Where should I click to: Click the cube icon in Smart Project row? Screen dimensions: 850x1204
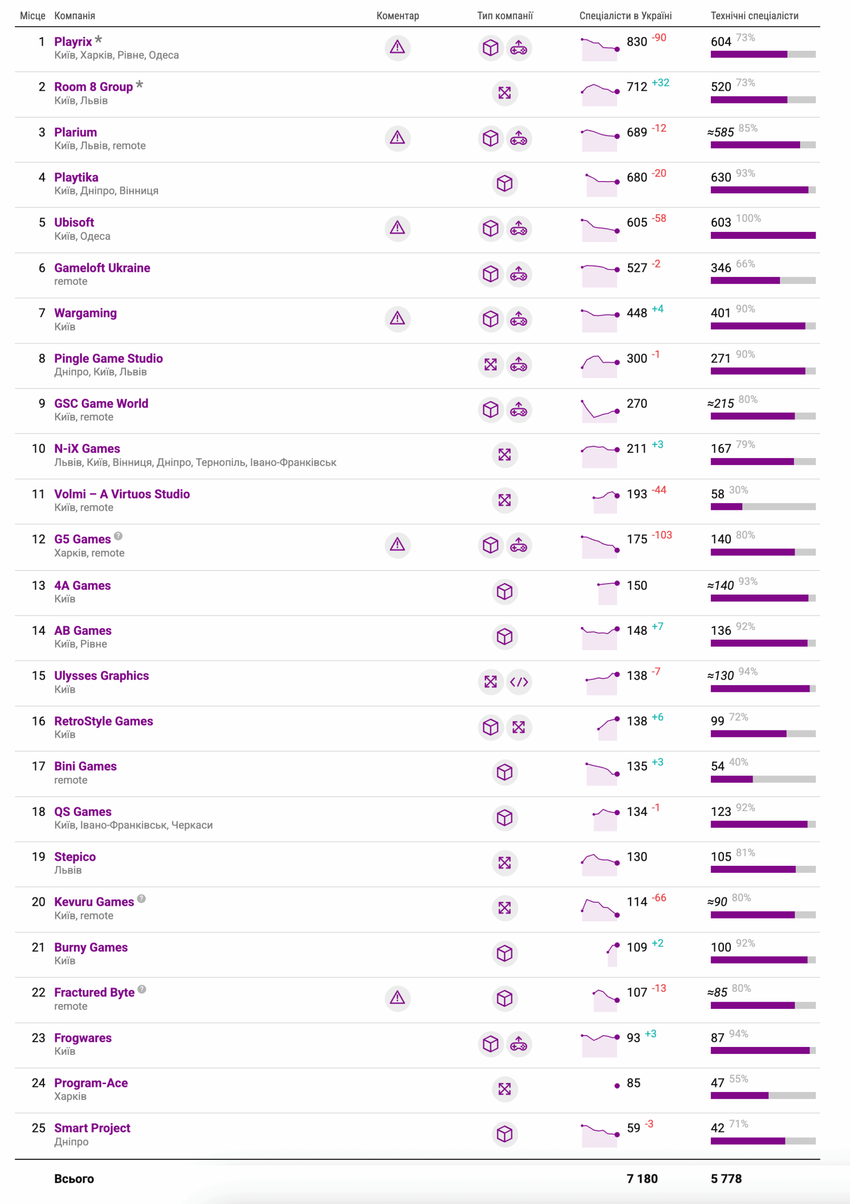point(504,1134)
